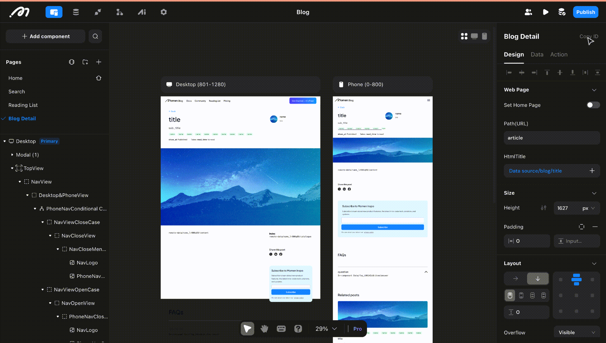Click the Path(URL) article input field

pos(551,138)
